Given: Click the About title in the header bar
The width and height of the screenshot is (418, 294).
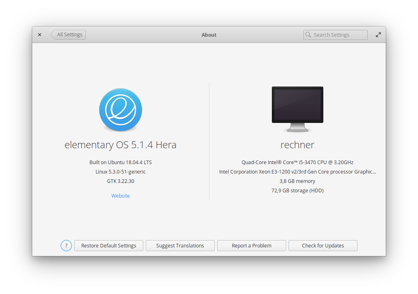Looking at the screenshot, I should pyautogui.click(x=209, y=35).
